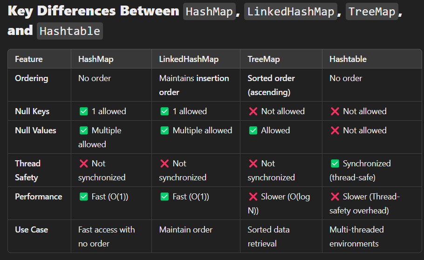Click the "Multi-threaded environments" cell
This screenshot has height=260, width=424.
coord(356,237)
